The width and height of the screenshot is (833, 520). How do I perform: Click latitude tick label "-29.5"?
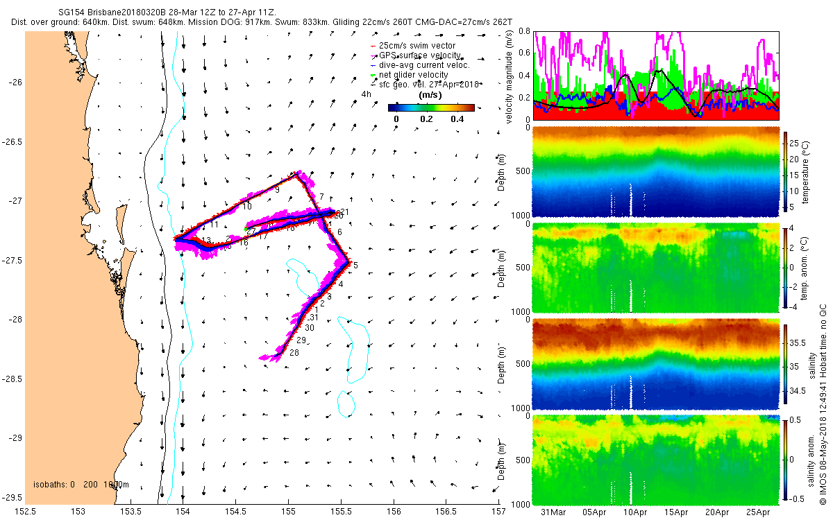[x=12, y=498]
